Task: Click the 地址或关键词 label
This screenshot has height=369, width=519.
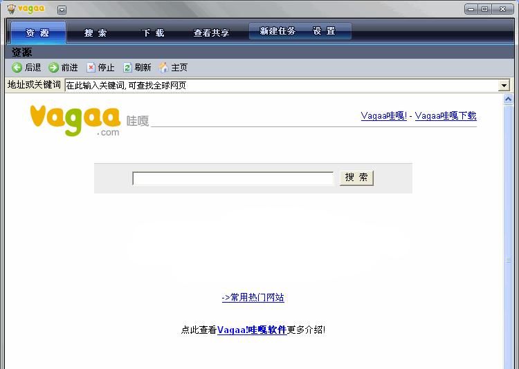Action: click(34, 85)
